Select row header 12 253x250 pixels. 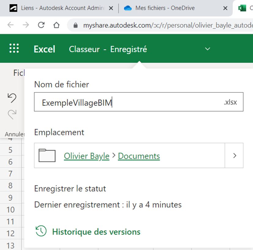(x=10, y=233)
